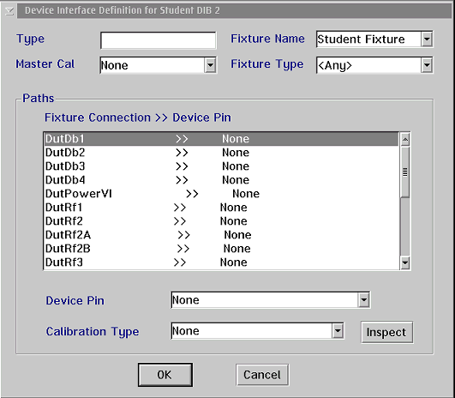Select the DutRf2B path row
The image size is (455, 398).
click(222, 249)
